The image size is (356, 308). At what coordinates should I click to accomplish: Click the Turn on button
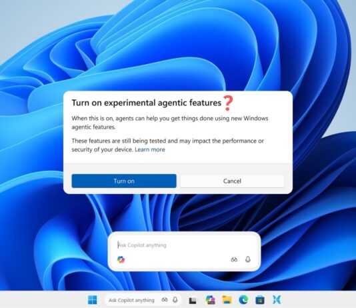(124, 181)
